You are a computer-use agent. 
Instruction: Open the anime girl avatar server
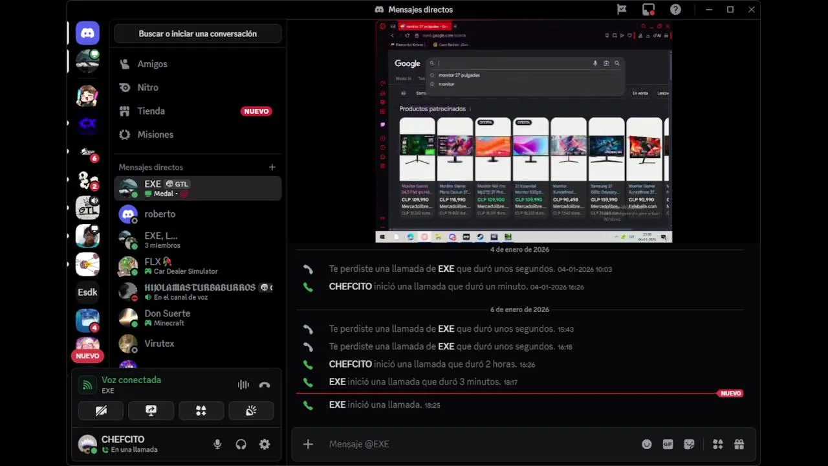[87, 96]
